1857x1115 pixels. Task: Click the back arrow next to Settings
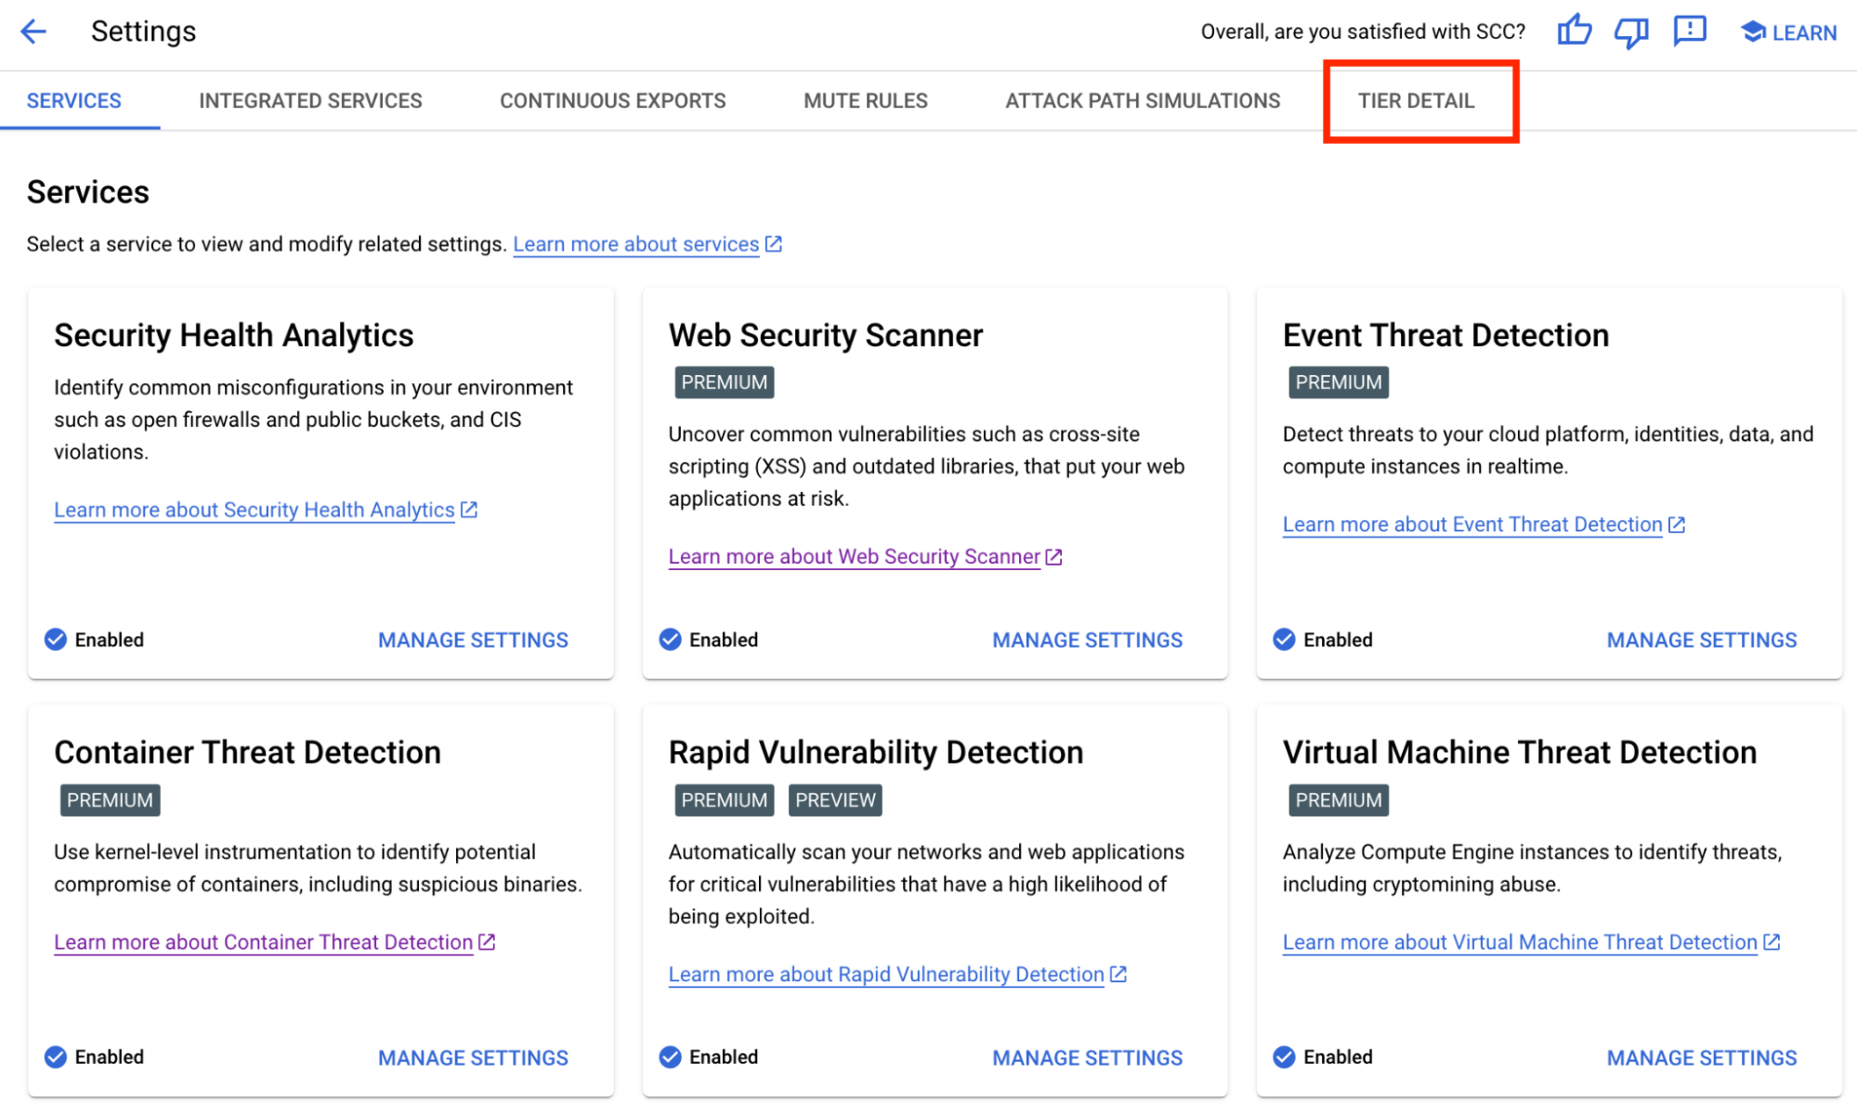click(33, 32)
